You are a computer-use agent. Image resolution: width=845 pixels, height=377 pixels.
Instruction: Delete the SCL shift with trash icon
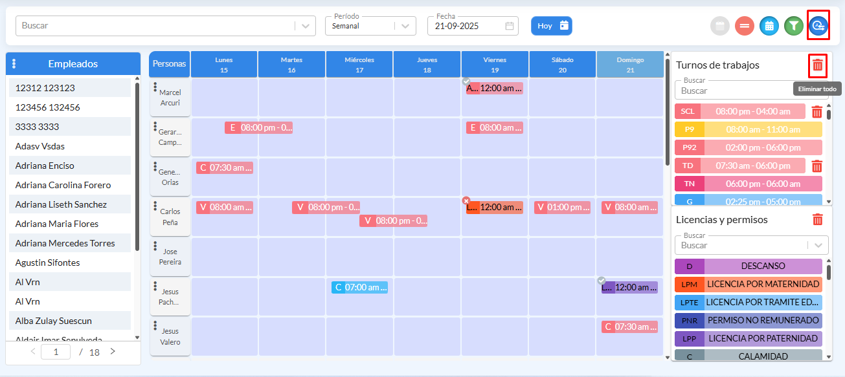pyautogui.click(x=817, y=112)
